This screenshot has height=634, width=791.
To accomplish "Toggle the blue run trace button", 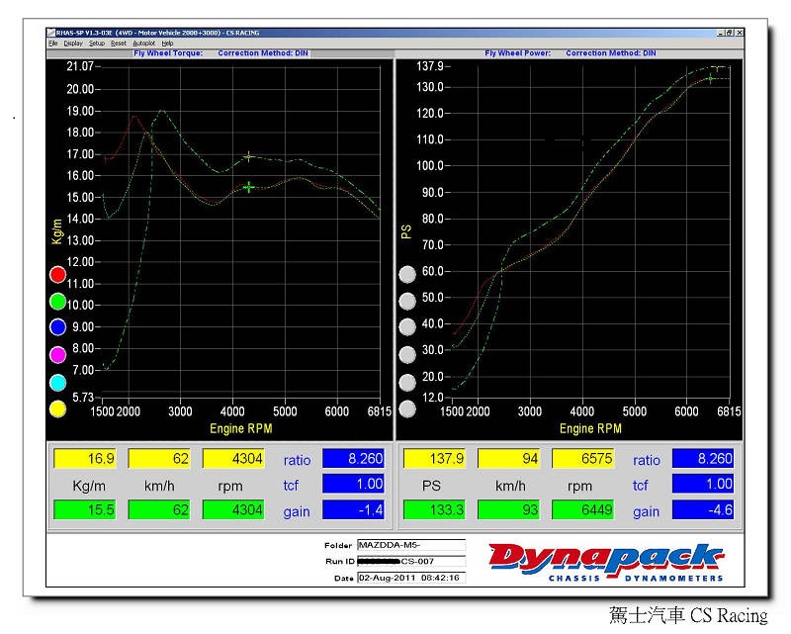I will (57, 327).
